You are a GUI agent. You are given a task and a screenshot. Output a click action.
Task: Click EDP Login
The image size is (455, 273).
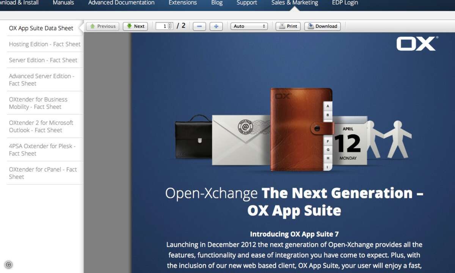click(x=345, y=3)
